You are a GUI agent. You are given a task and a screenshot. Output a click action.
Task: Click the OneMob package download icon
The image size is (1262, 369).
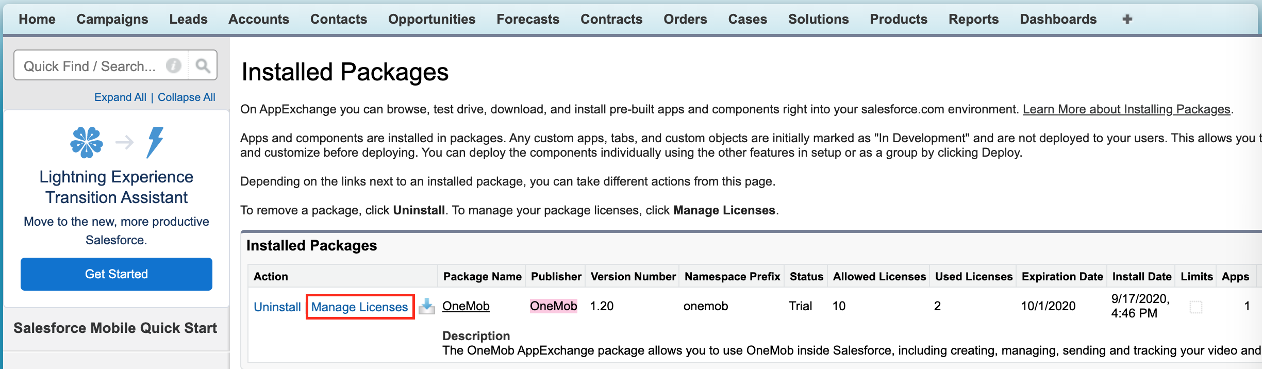pyautogui.click(x=426, y=306)
